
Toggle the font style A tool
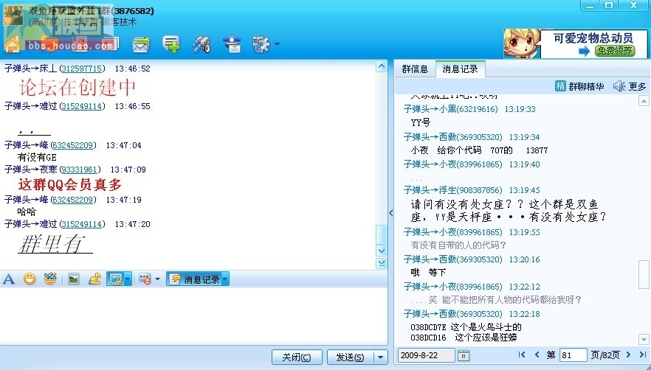(x=9, y=279)
